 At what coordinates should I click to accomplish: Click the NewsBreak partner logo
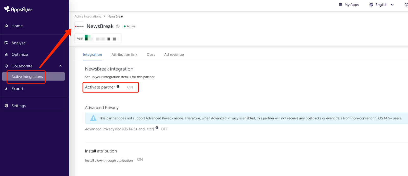point(79,26)
